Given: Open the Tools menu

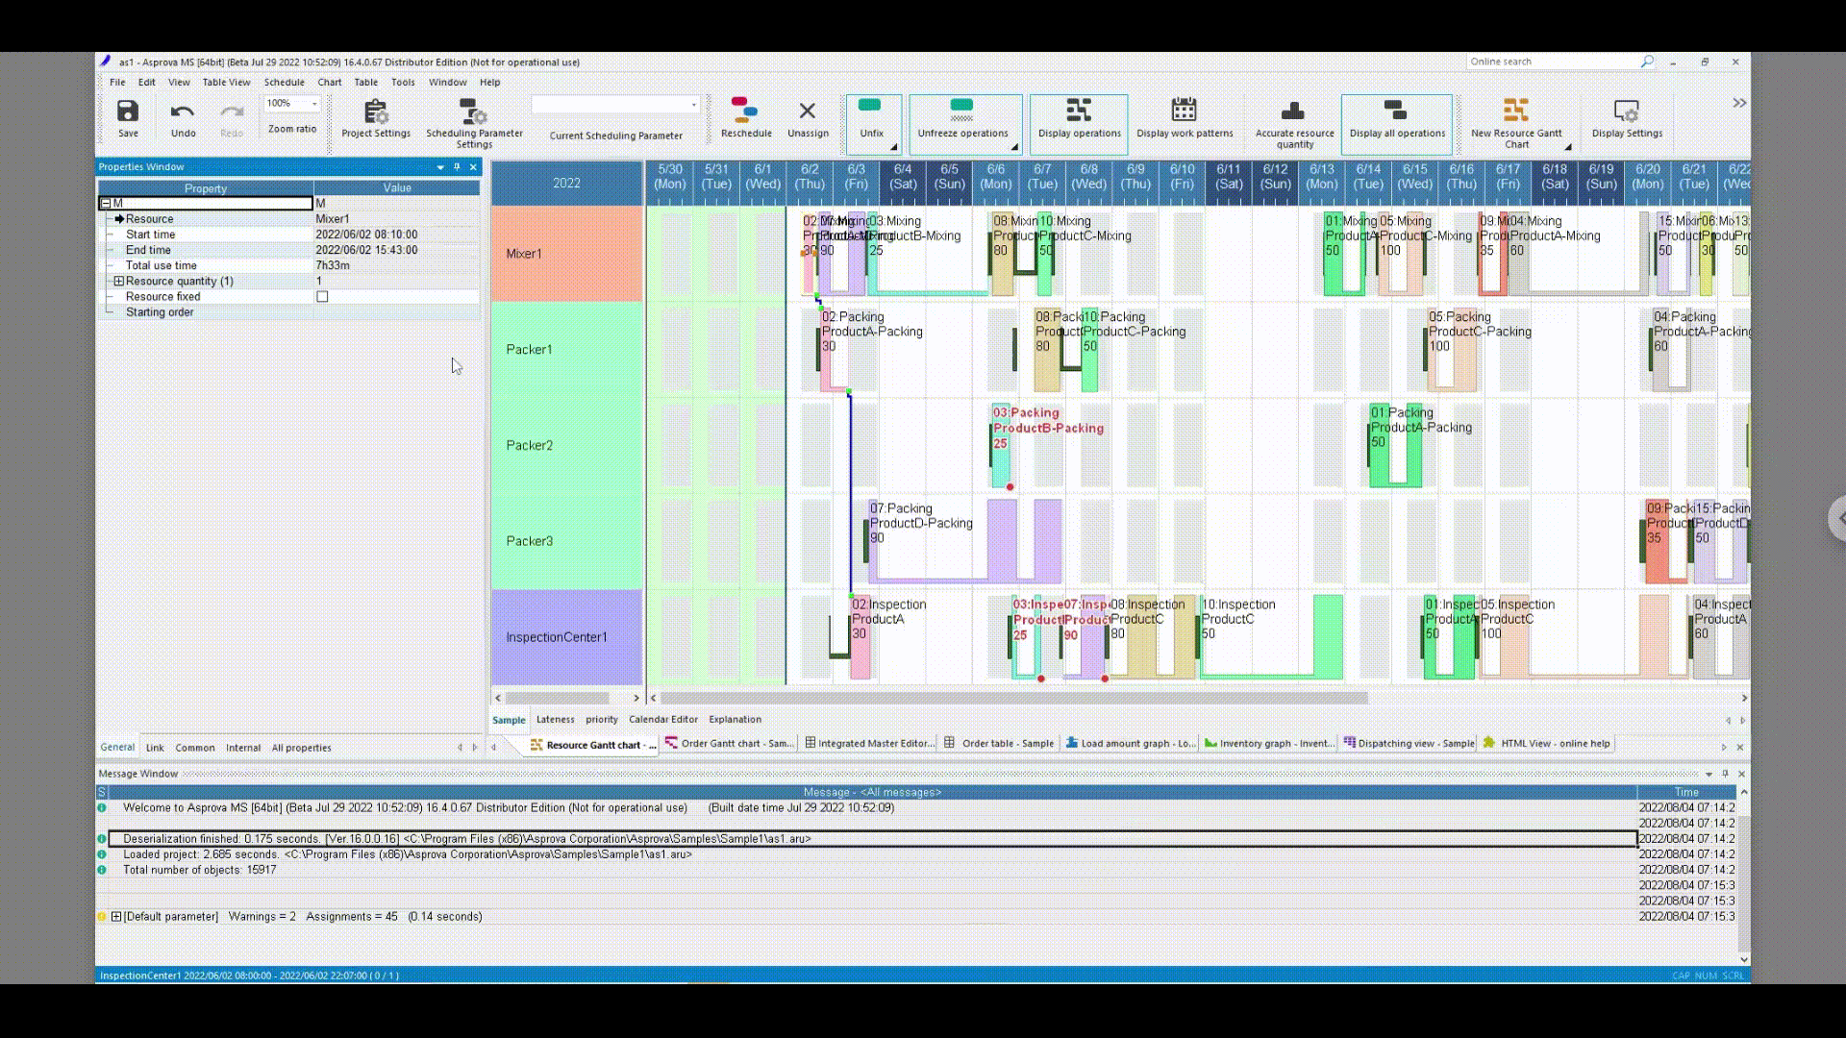Looking at the screenshot, I should pyautogui.click(x=403, y=83).
